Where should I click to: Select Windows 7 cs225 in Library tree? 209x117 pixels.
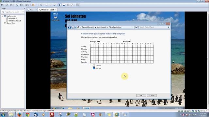15,21
